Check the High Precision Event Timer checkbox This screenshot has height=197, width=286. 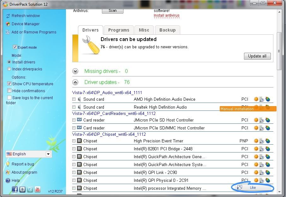coord(74,141)
